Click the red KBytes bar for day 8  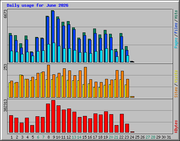click(48, 118)
